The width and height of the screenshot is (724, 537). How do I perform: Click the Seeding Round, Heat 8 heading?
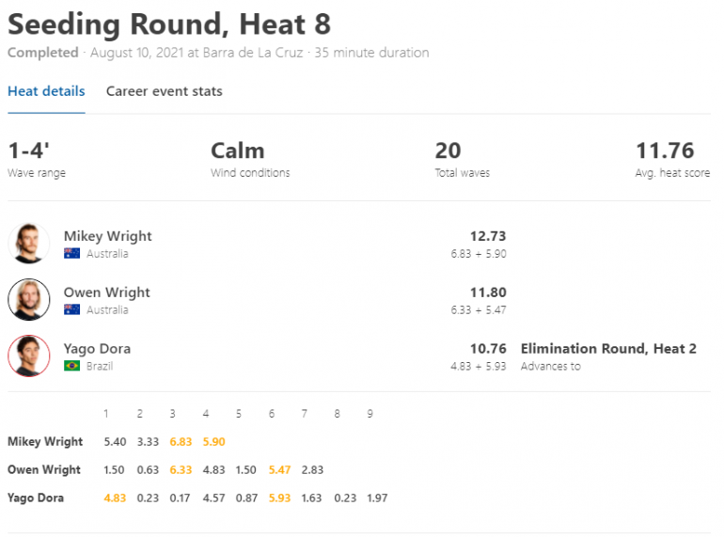point(169,24)
